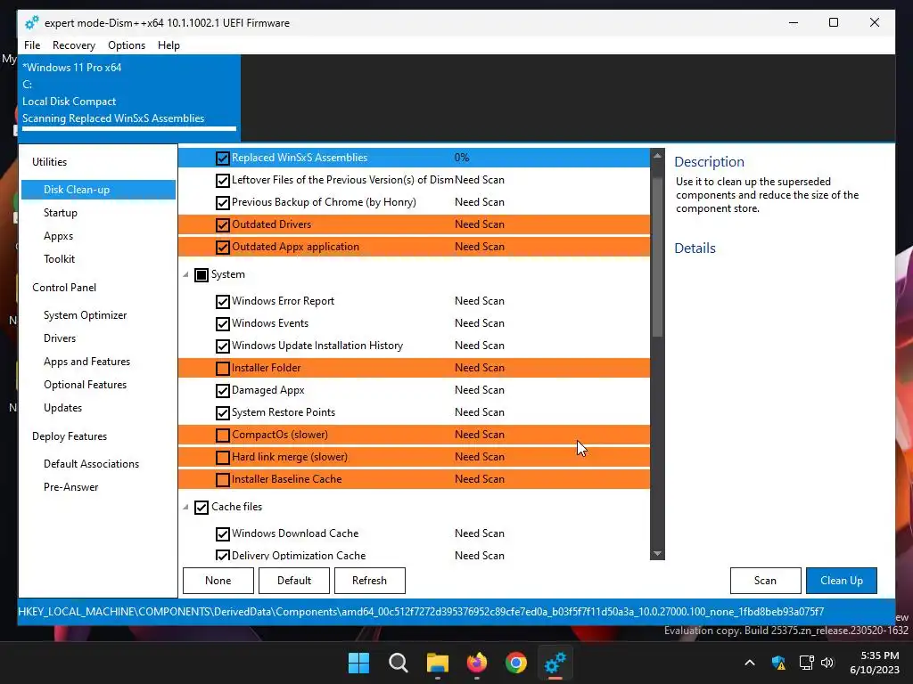The height and width of the screenshot is (684, 913).
Task: Go to Startup utilities
Action: pyautogui.click(x=61, y=213)
